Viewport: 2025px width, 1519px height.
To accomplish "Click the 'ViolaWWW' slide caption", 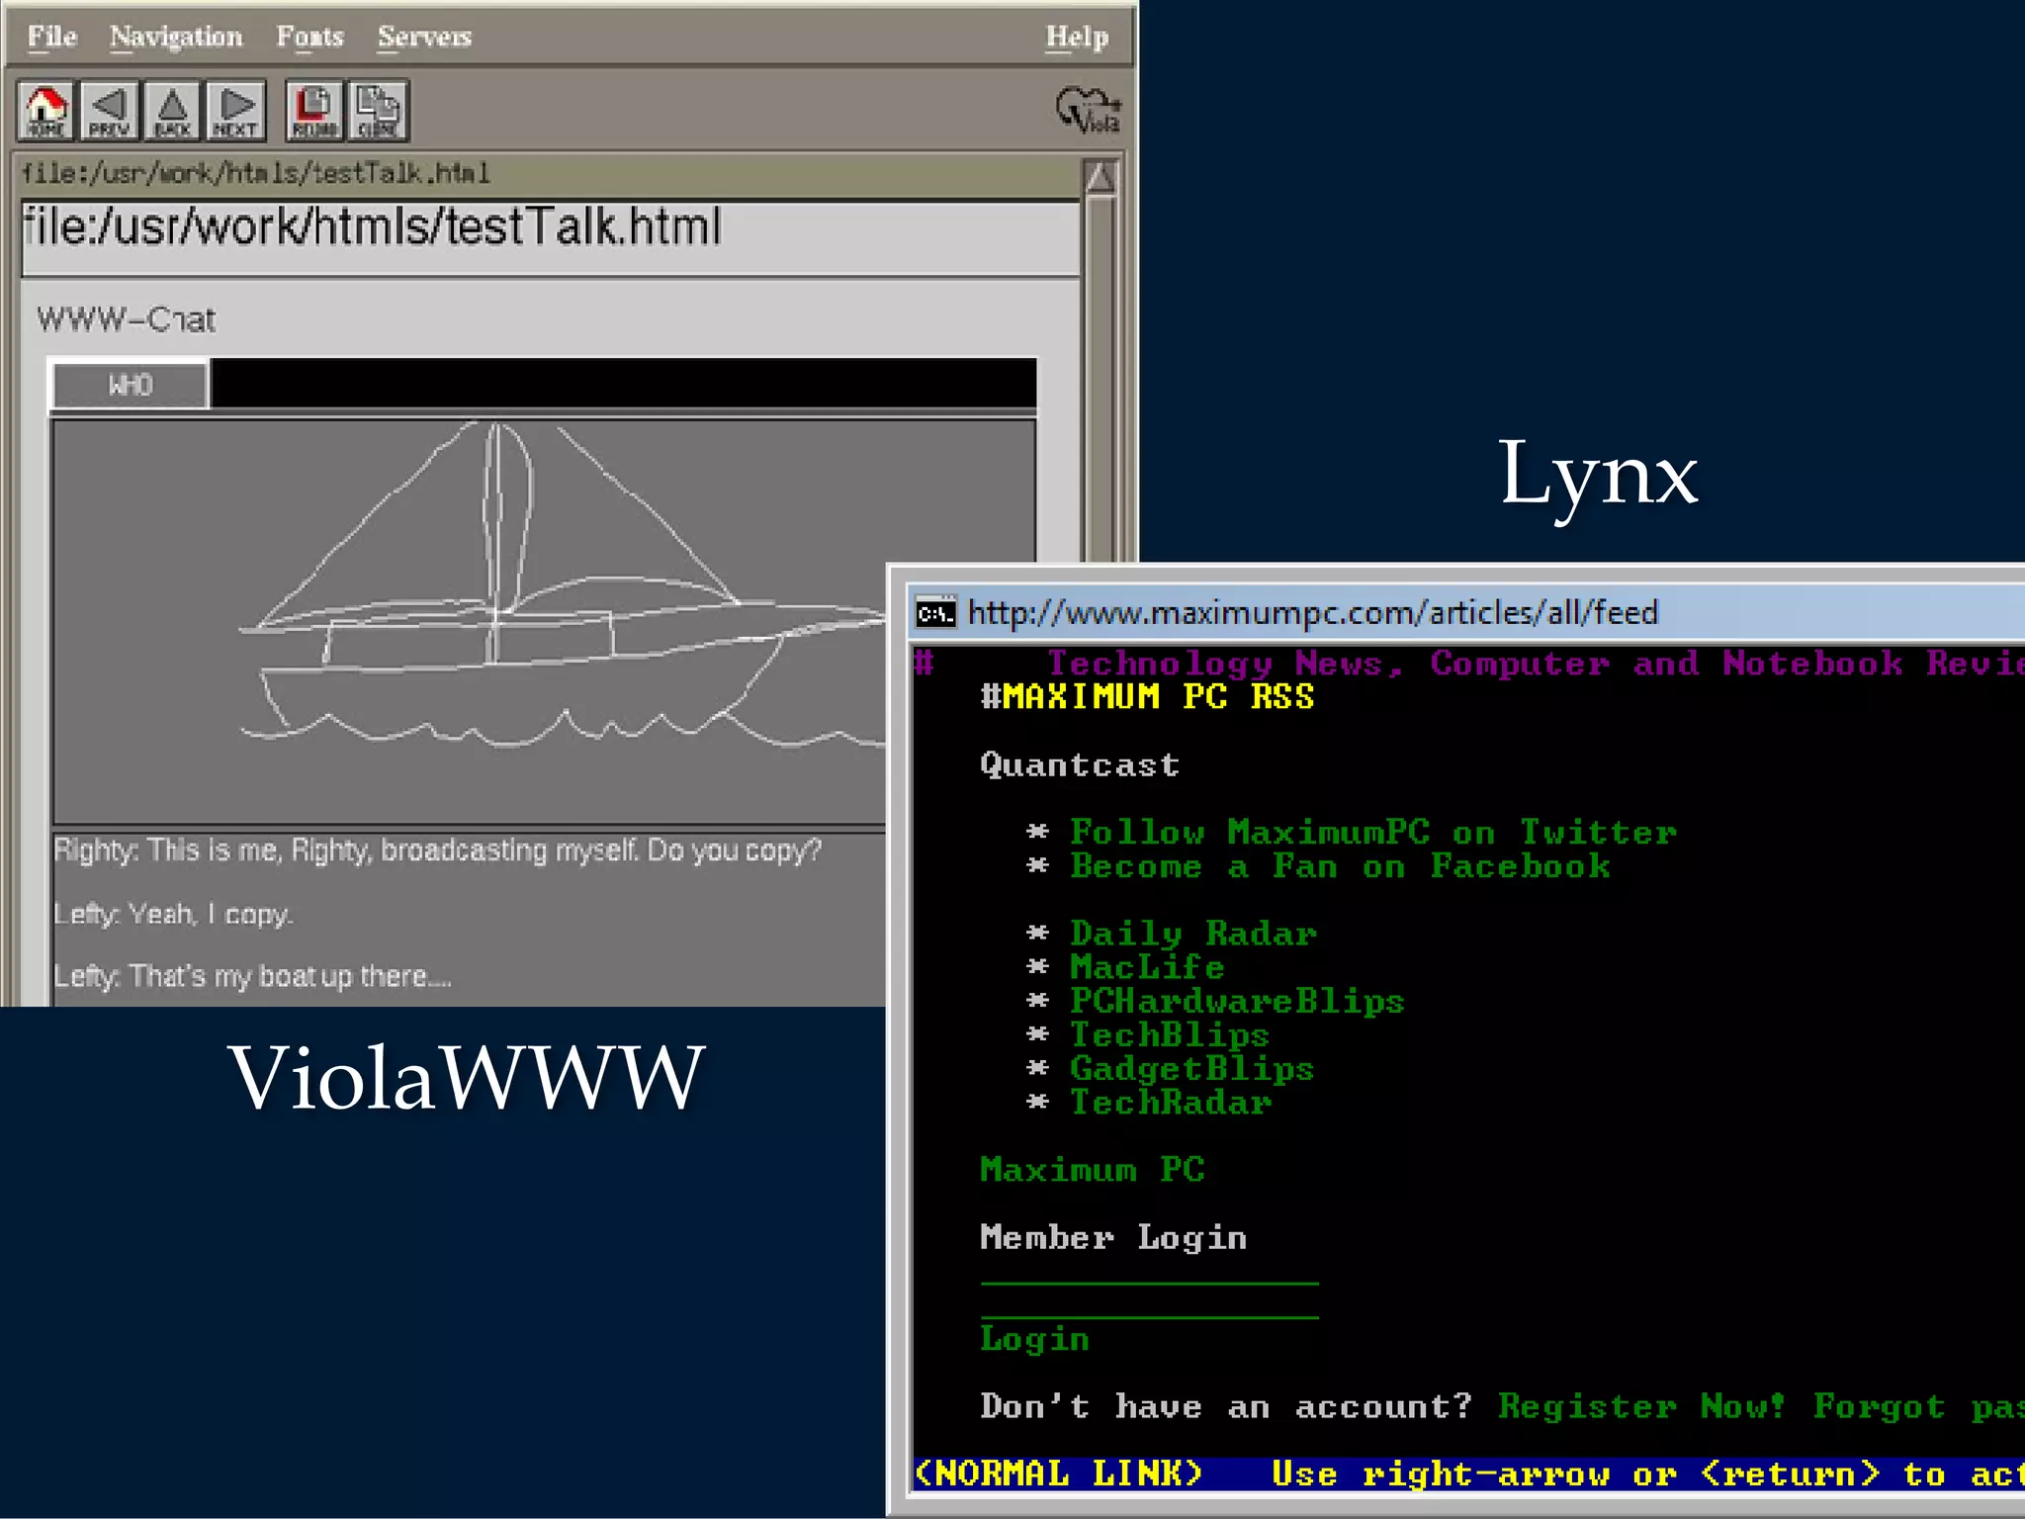I will (467, 1078).
